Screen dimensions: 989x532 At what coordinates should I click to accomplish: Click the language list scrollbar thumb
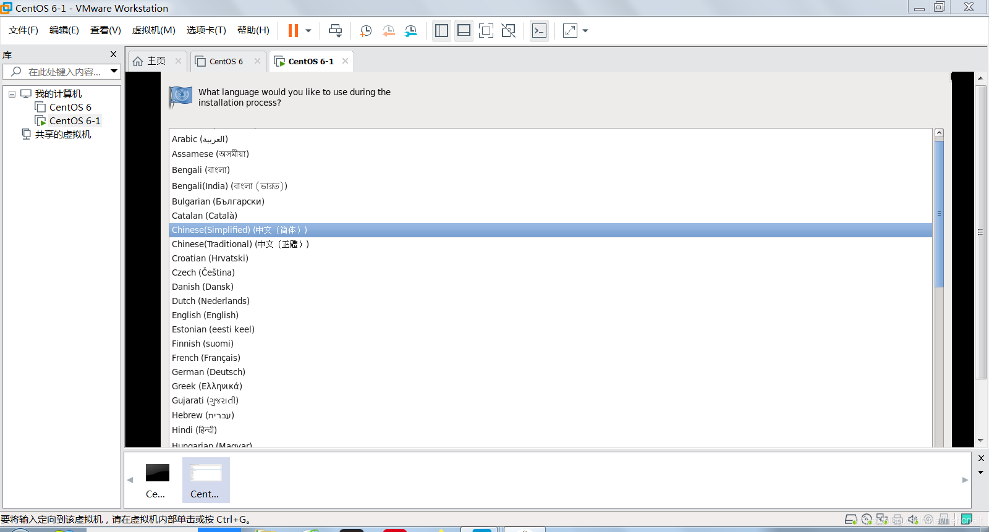point(939,214)
